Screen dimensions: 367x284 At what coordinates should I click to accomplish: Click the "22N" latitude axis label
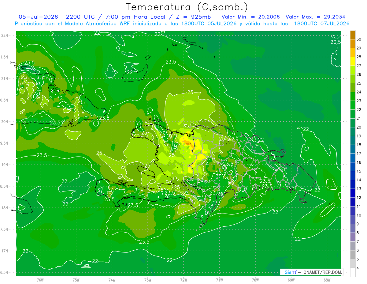click(x=5, y=36)
